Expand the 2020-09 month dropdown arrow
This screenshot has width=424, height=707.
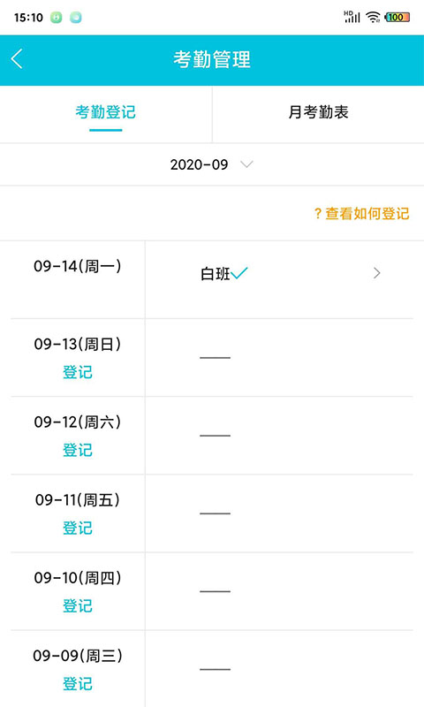coord(246,164)
